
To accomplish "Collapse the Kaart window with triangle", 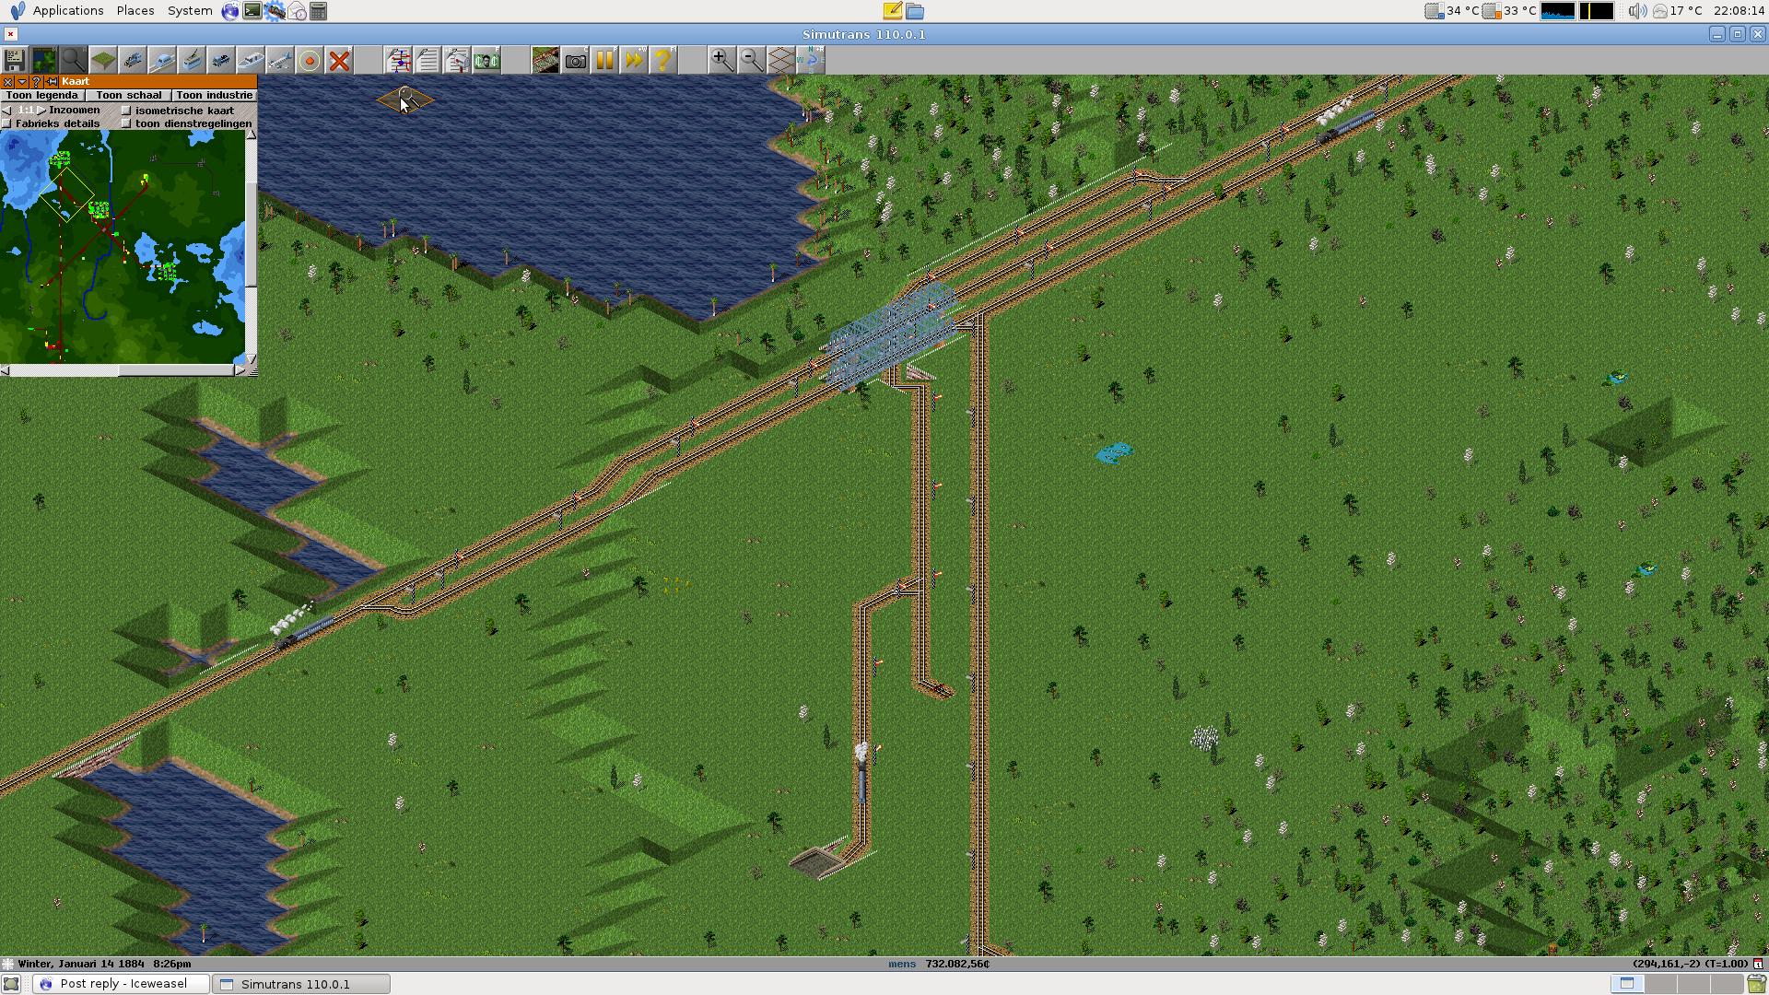I will (x=22, y=82).
